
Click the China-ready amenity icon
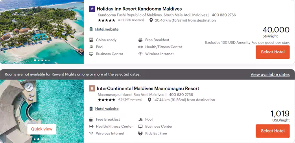click(91, 40)
